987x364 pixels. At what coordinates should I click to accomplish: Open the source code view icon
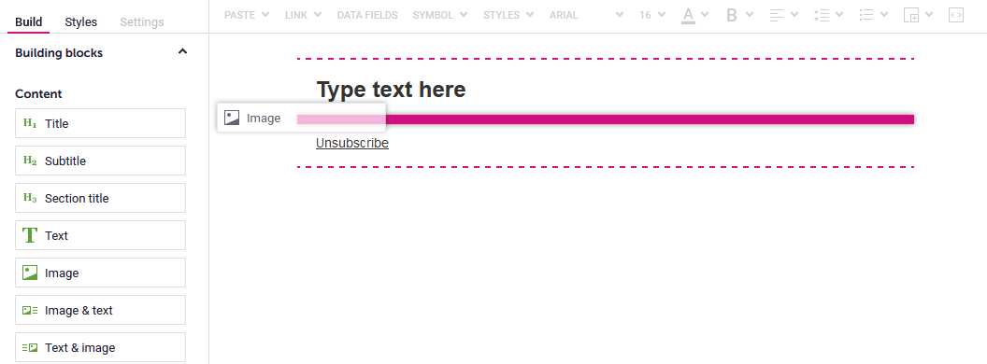click(955, 15)
